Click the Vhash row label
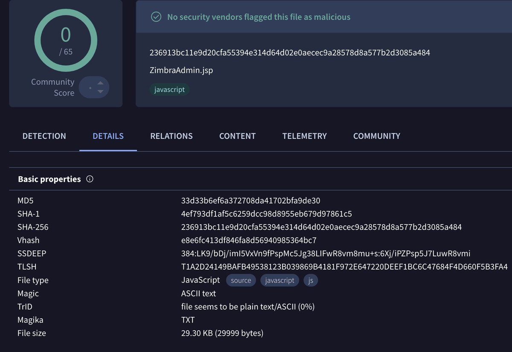The image size is (512, 352). pos(29,240)
